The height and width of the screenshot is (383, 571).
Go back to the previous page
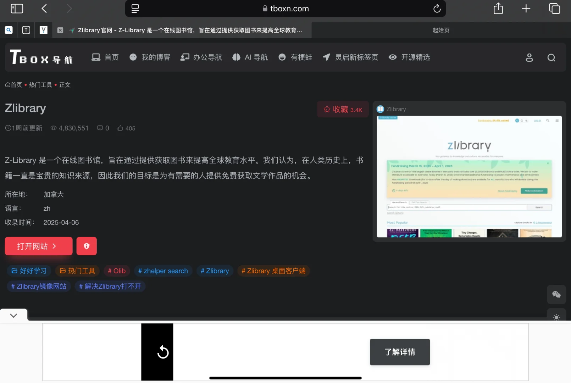[44, 9]
